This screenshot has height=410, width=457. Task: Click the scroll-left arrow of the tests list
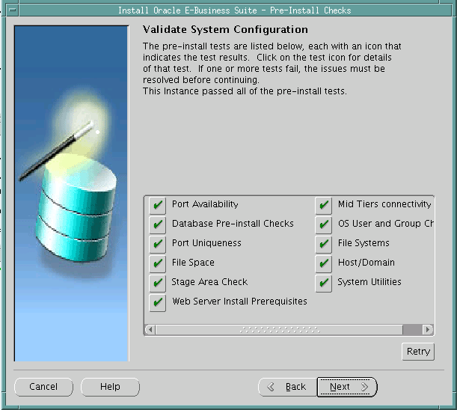[x=150, y=330]
